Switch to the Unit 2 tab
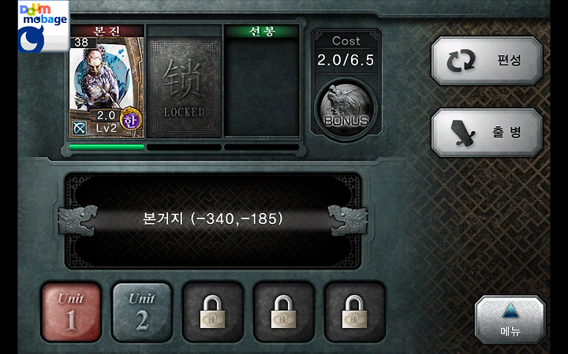Image resolution: width=568 pixels, height=354 pixels. click(x=142, y=312)
